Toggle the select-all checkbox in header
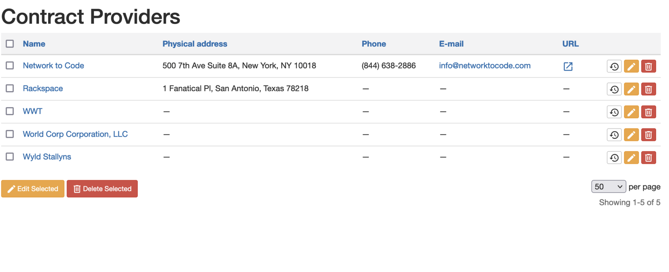The width and height of the screenshot is (669, 272). pyautogui.click(x=10, y=43)
